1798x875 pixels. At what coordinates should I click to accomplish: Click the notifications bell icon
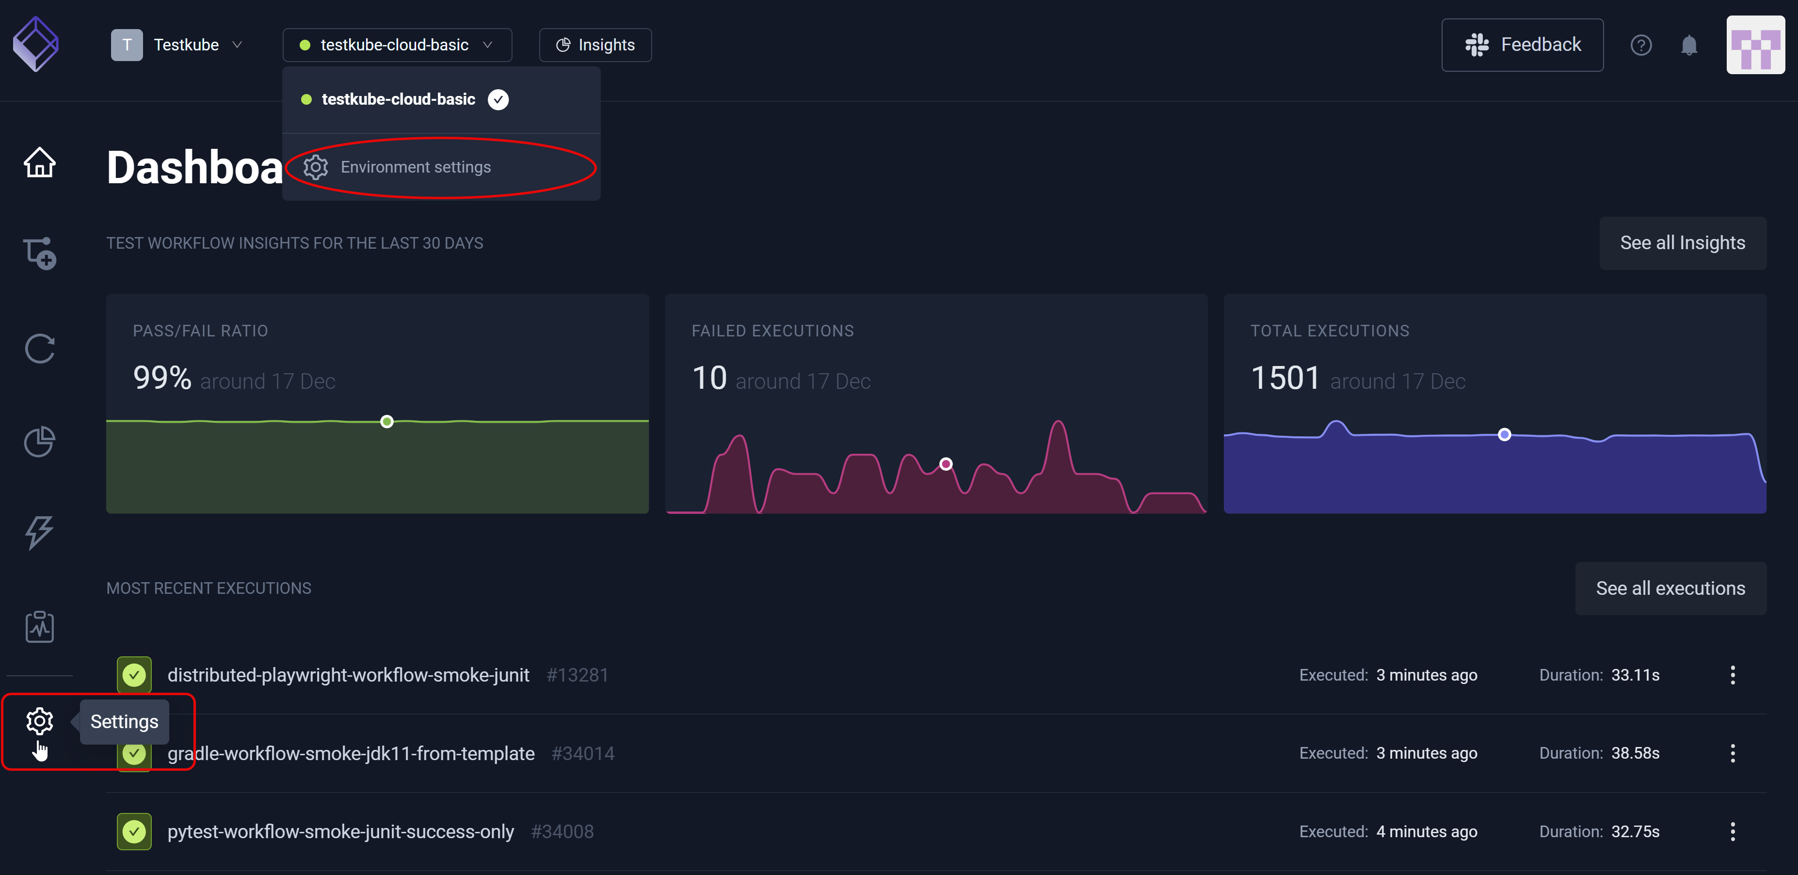pos(1688,46)
